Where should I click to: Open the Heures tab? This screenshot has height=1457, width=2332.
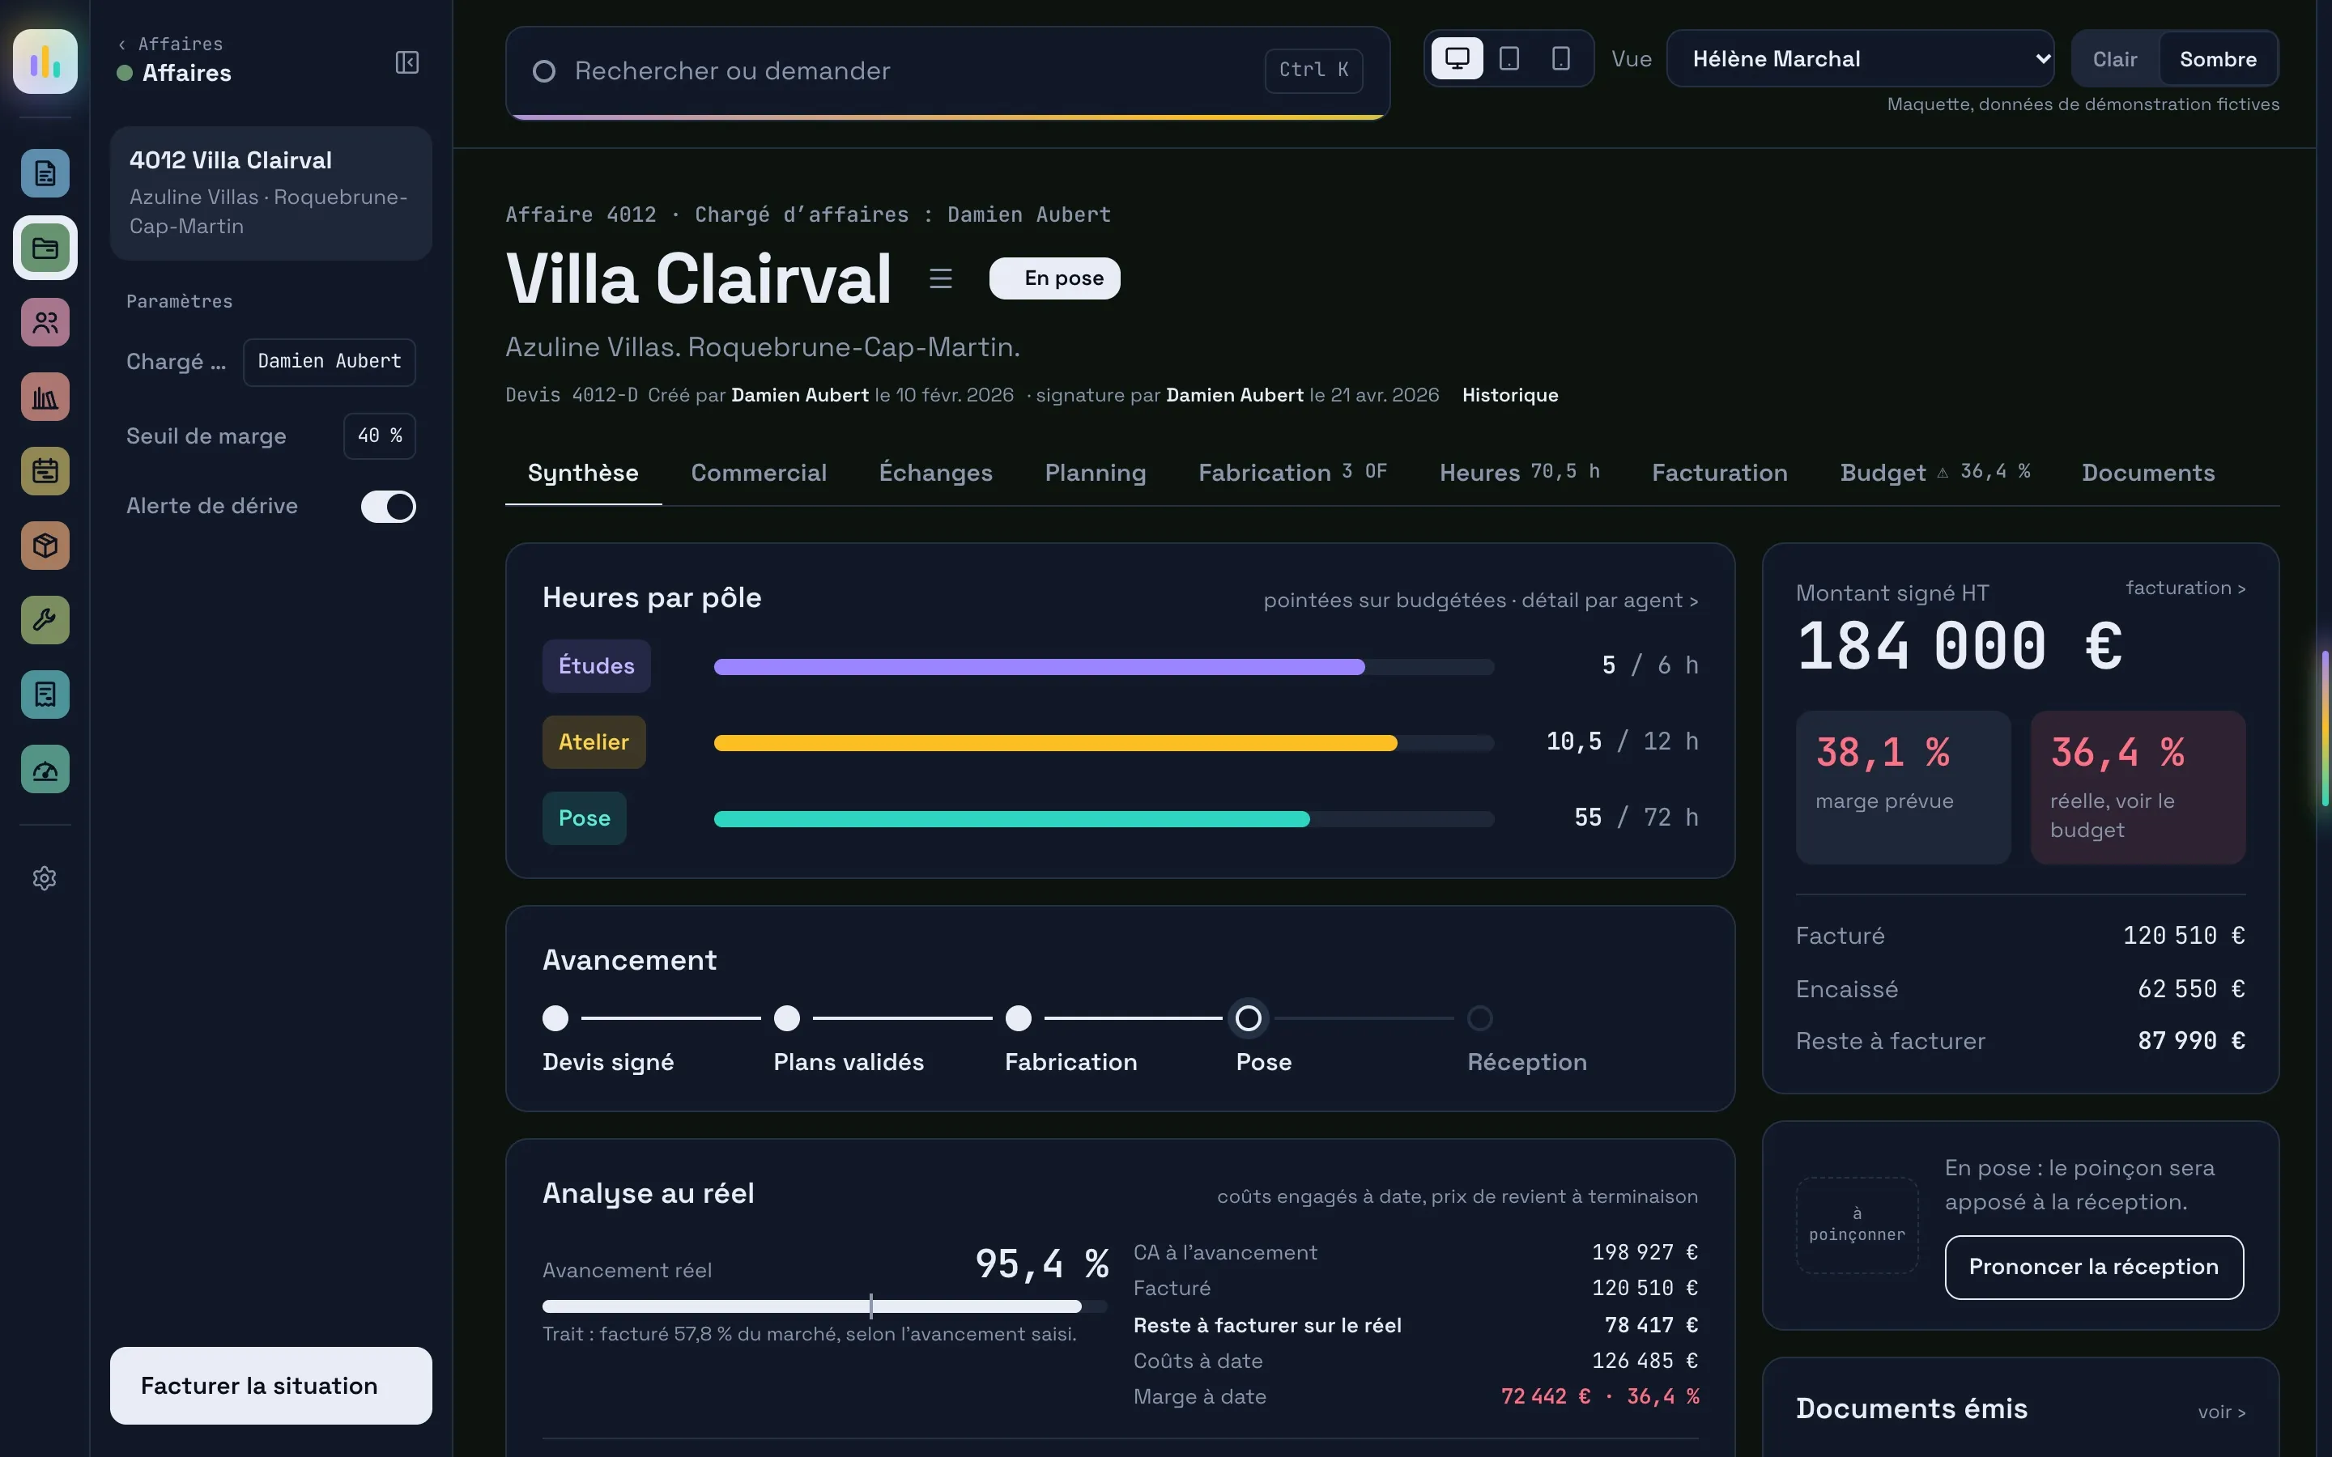pyautogui.click(x=1520, y=474)
